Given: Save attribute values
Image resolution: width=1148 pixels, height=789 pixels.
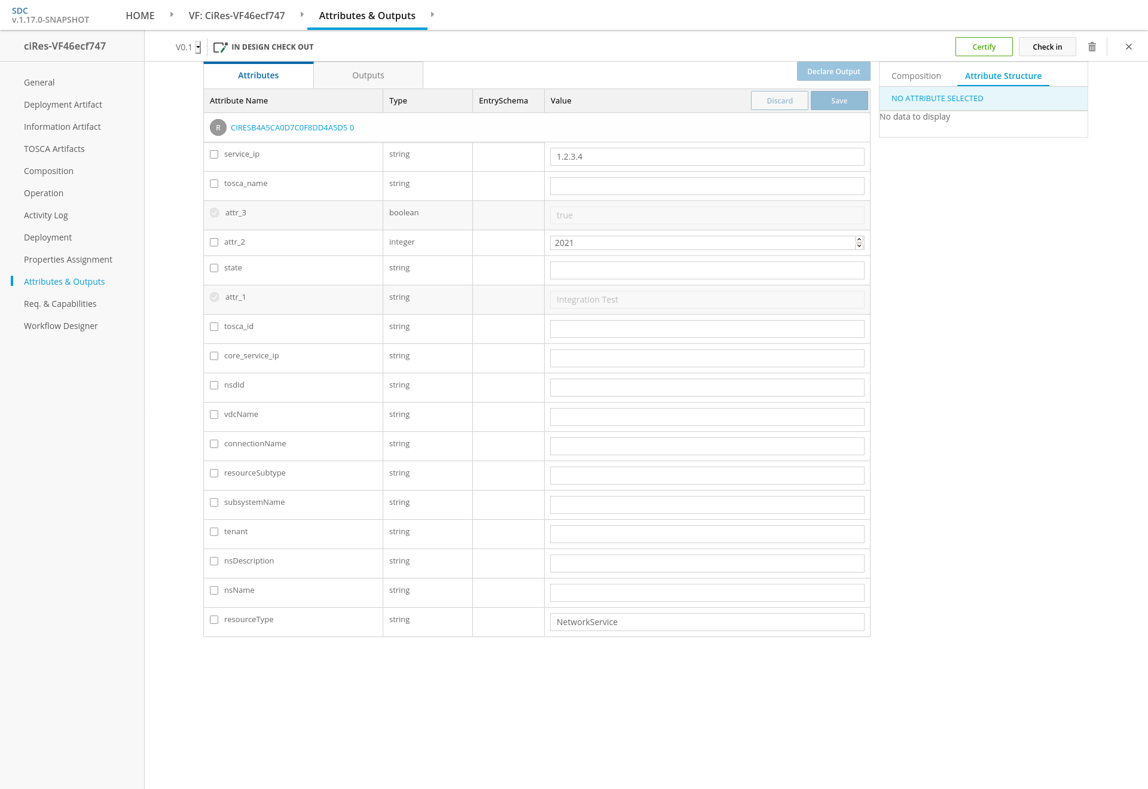Looking at the screenshot, I should (839, 100).
